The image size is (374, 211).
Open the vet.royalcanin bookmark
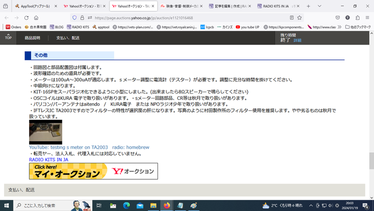tap(177, 27)
